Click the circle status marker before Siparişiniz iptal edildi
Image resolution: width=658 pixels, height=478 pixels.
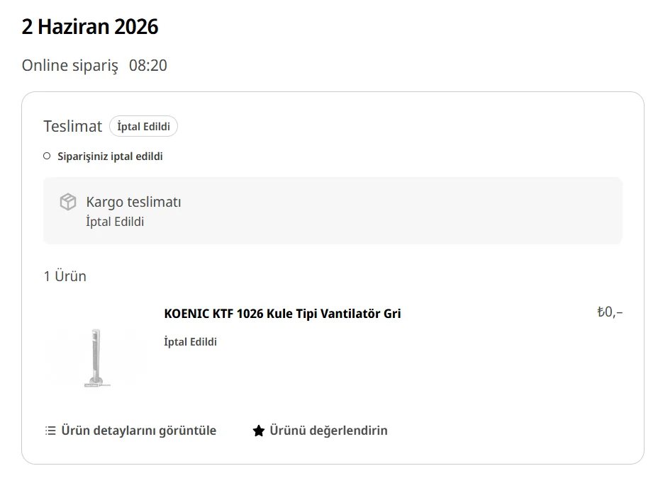pyautogui.click(x=47, y=157)
